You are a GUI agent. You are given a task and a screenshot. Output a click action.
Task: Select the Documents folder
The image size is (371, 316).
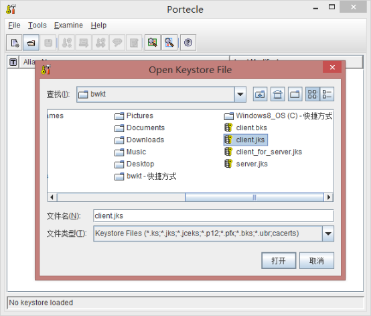(139, 127)
